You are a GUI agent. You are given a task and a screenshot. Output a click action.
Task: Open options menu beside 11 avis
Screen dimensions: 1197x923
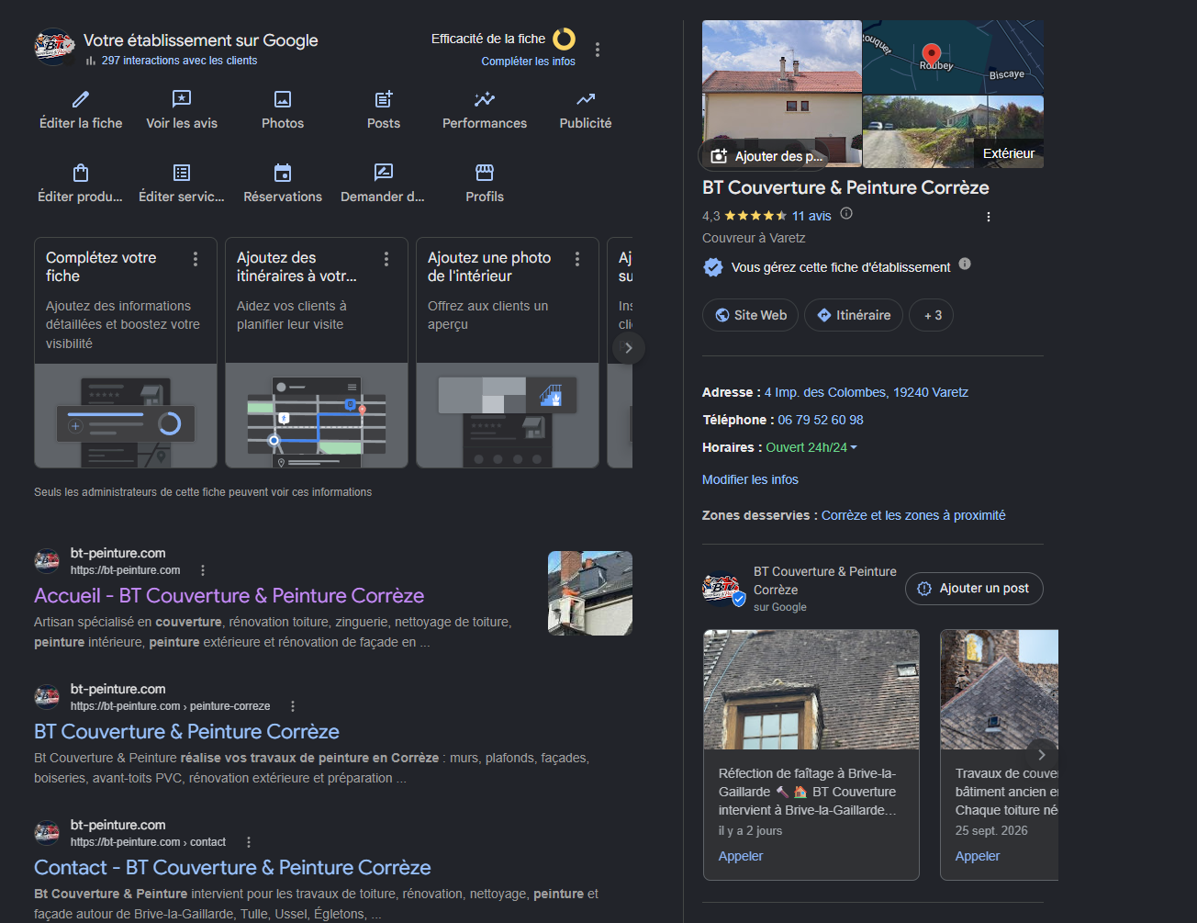tap(989, 217)
